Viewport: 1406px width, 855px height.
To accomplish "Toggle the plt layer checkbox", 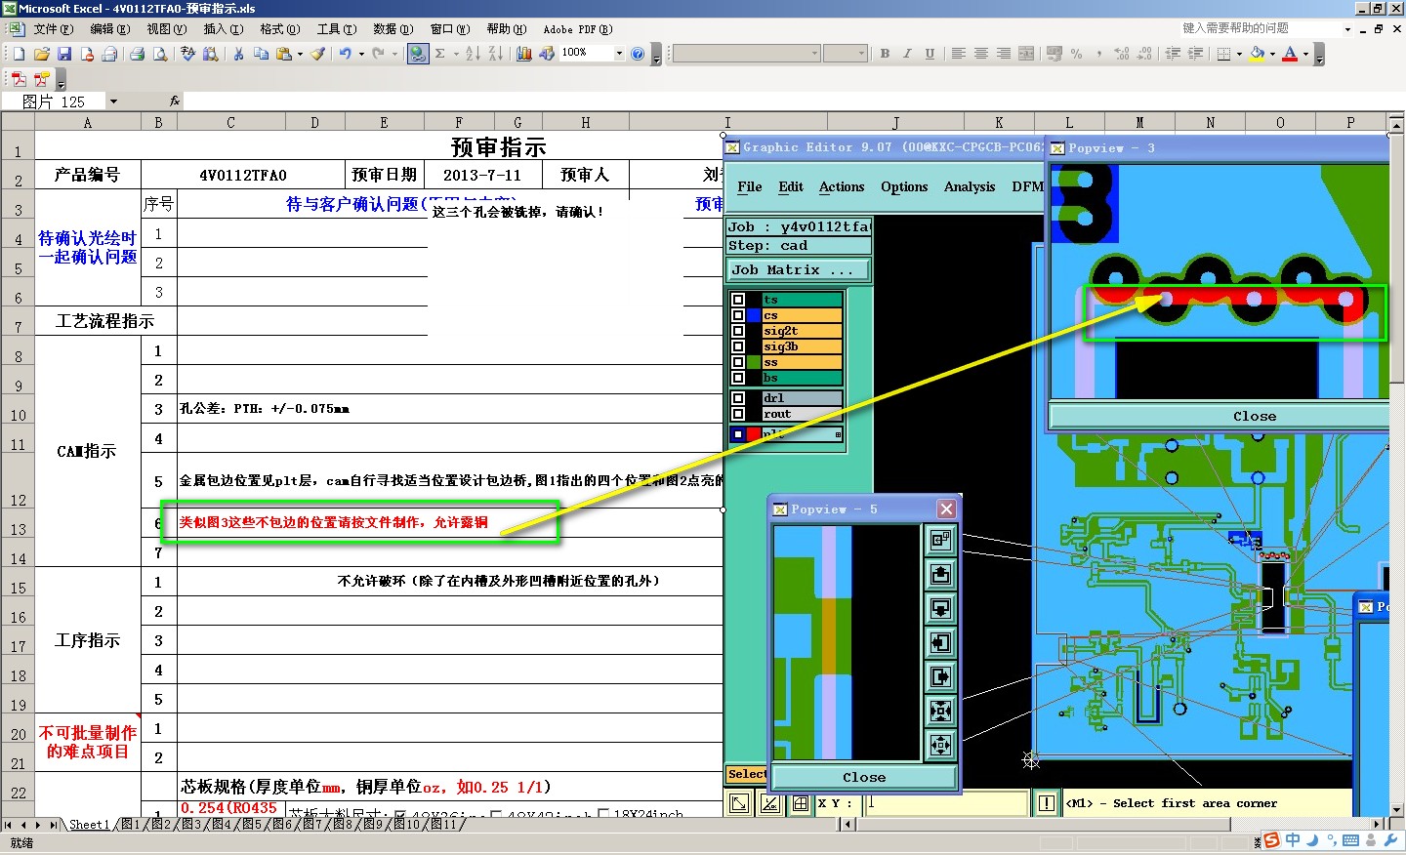I will click(x=738, y=434).
